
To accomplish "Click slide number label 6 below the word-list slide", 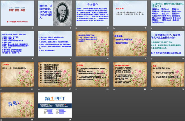I will 33,59.
